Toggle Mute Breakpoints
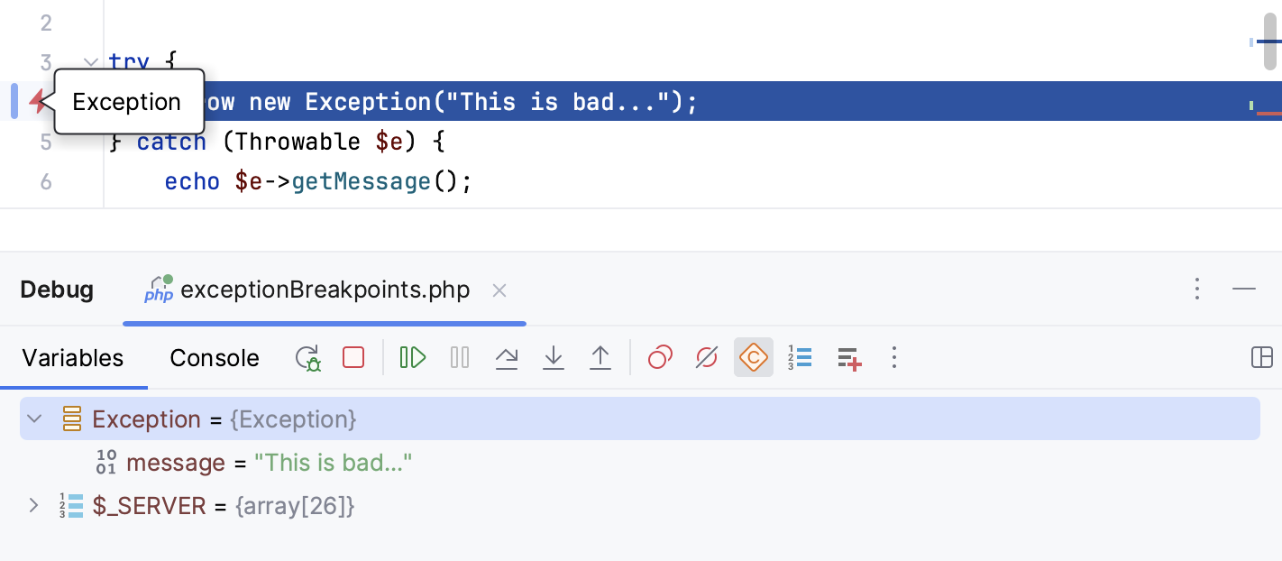This screenshot has height=561, width=1282. [x=706, y=357]
